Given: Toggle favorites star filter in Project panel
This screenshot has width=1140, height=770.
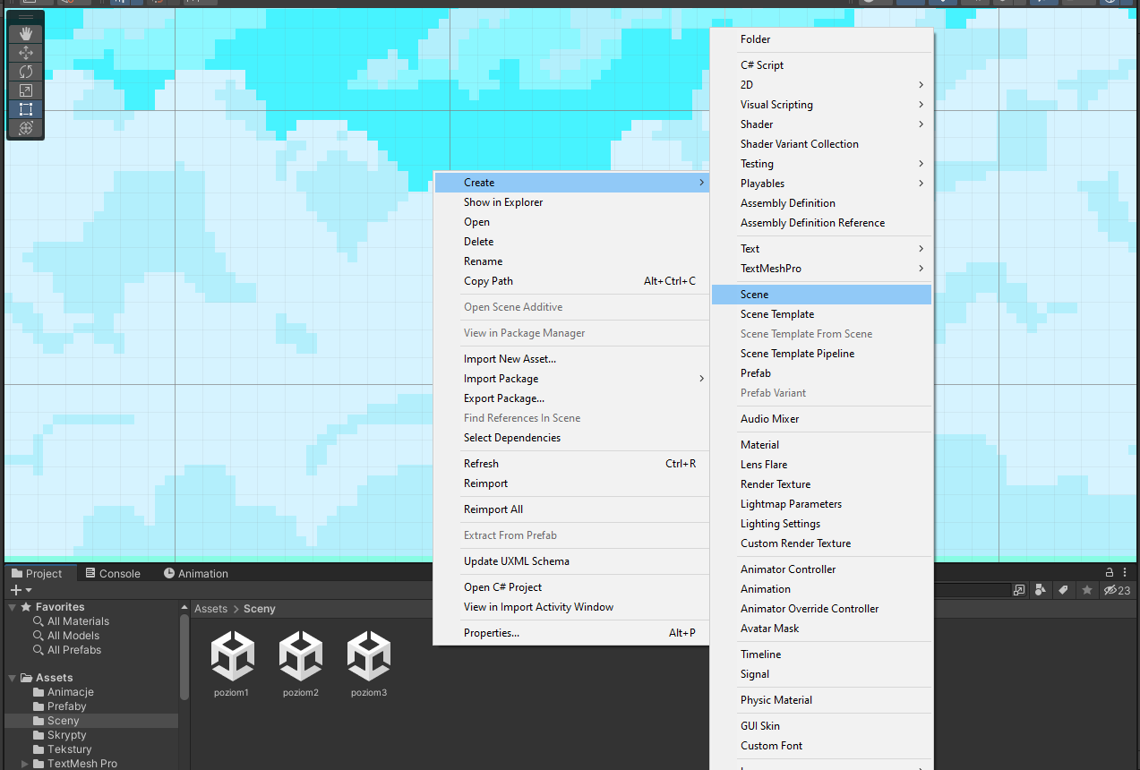Looking at the screenshot, I should (1087, 590).
